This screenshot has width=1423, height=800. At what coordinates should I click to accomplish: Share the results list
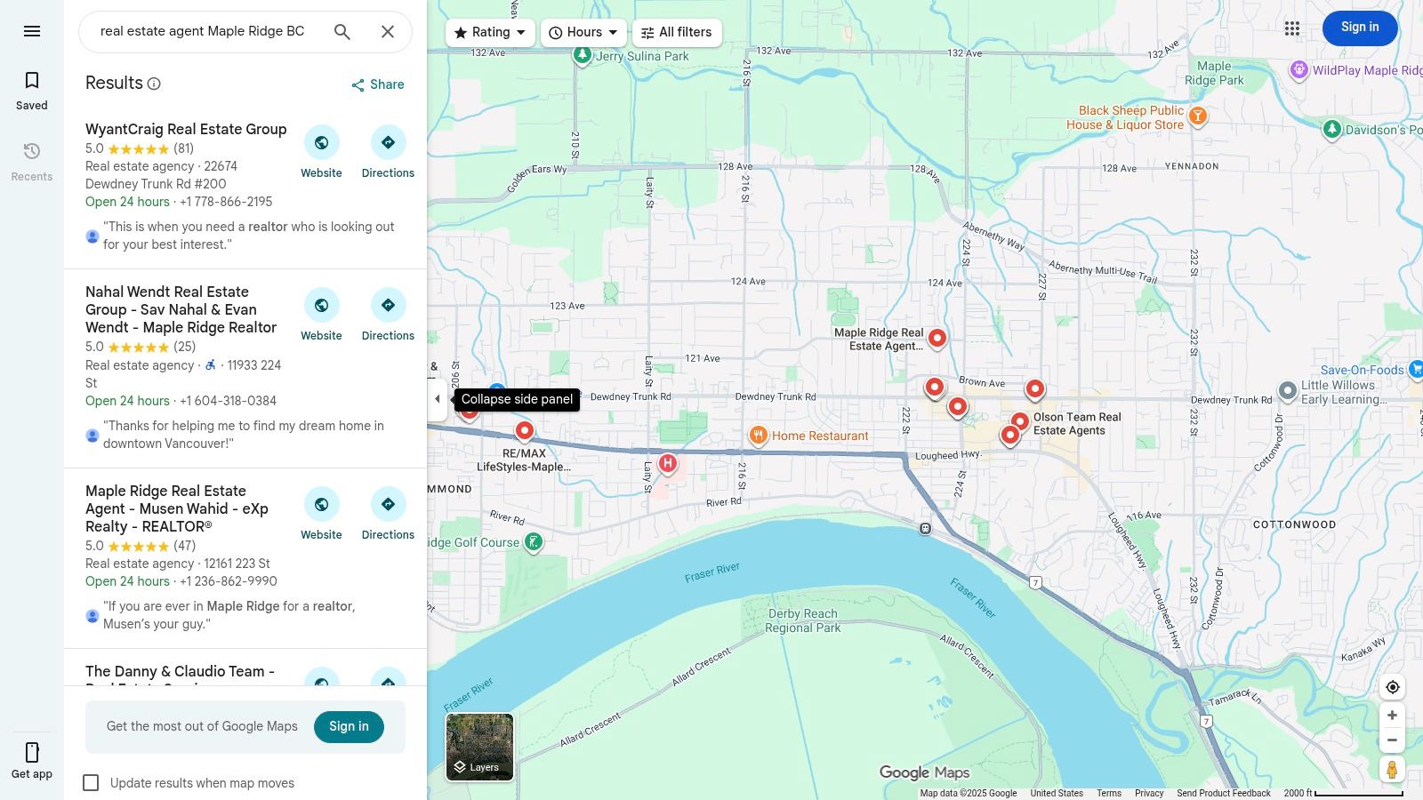pyautogui.click(x=378, y=84)
